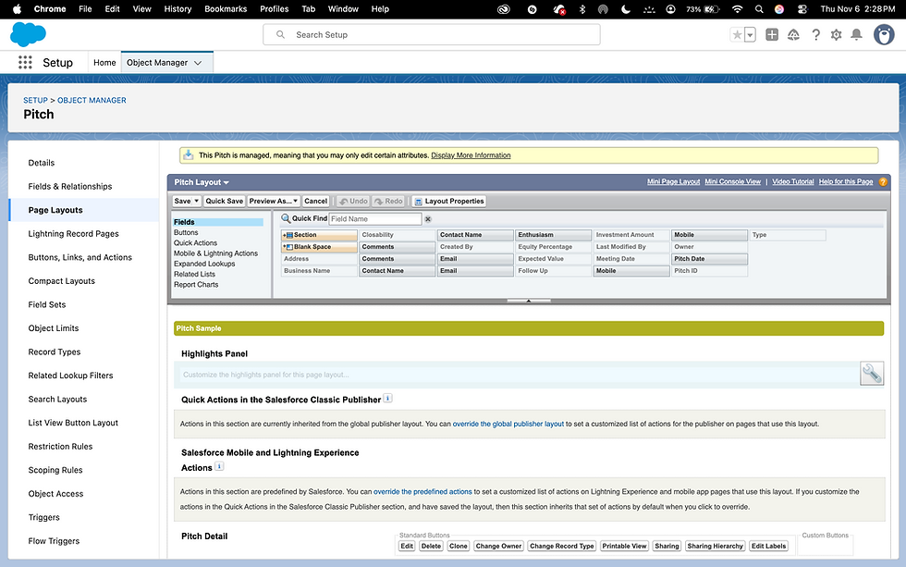Click override the global publisher layout link
906x567 pixels.
click(x=508, y=424)
